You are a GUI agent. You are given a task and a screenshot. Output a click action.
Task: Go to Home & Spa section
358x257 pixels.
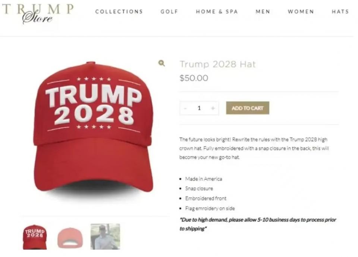pyautogui.click(x=217, y=12)
